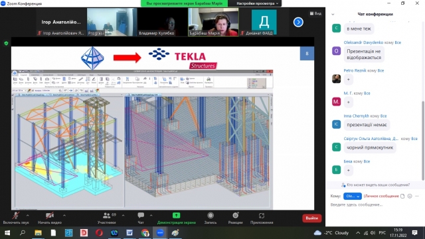Open the Кому recipient dropdown
The width and height of the screenshot is (425, 239).
pyautogui.click(x=353, y=196)
